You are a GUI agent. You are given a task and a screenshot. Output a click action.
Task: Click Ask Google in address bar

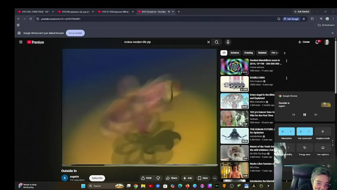291,19
